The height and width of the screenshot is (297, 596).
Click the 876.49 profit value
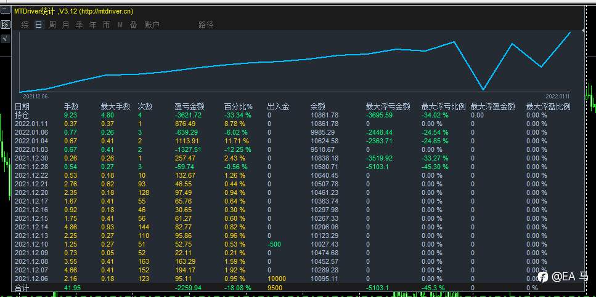tap(185, 124)
